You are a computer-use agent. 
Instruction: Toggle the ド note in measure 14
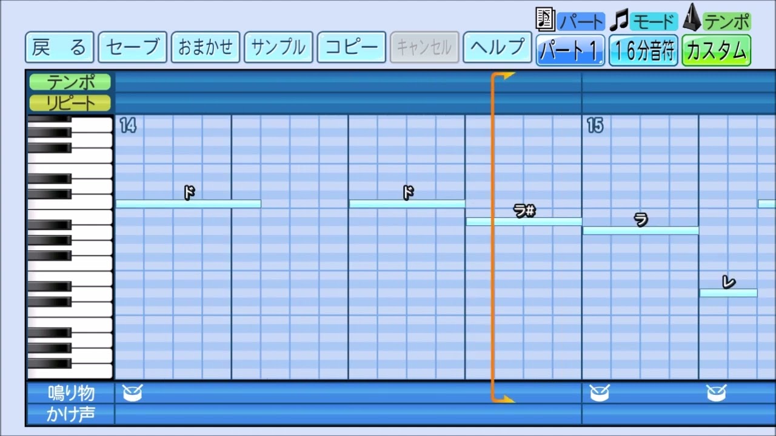point(188,203)
